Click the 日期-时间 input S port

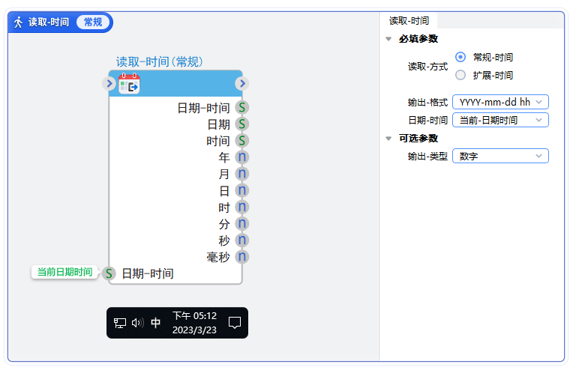pos(109,273)
